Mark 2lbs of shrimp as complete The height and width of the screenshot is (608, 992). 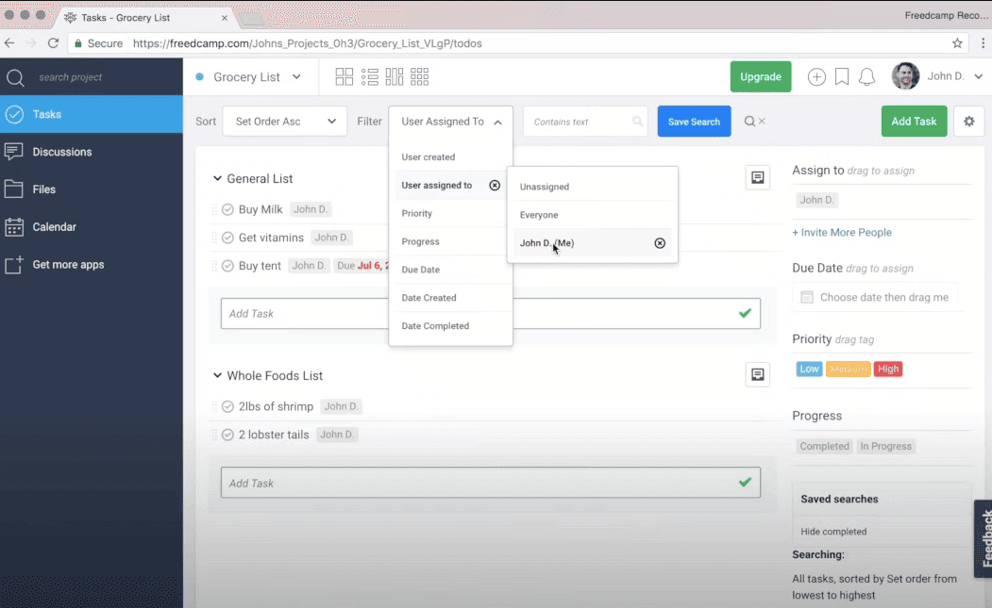coord(227,405)
